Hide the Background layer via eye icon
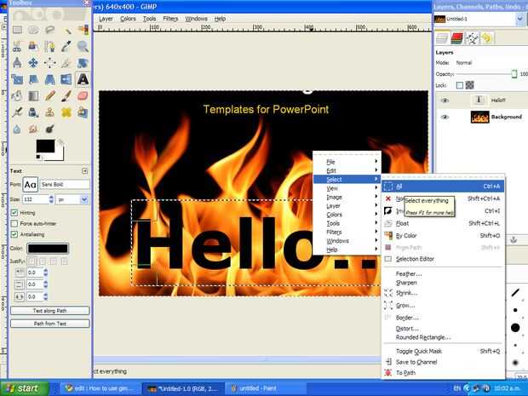This screenshot has height=396, width=528. [x=445, y=117]
